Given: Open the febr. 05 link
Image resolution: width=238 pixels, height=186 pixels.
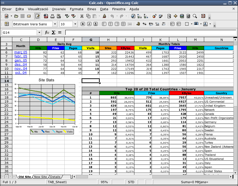Looking at the screenshot, I should [x=21, y=56].
